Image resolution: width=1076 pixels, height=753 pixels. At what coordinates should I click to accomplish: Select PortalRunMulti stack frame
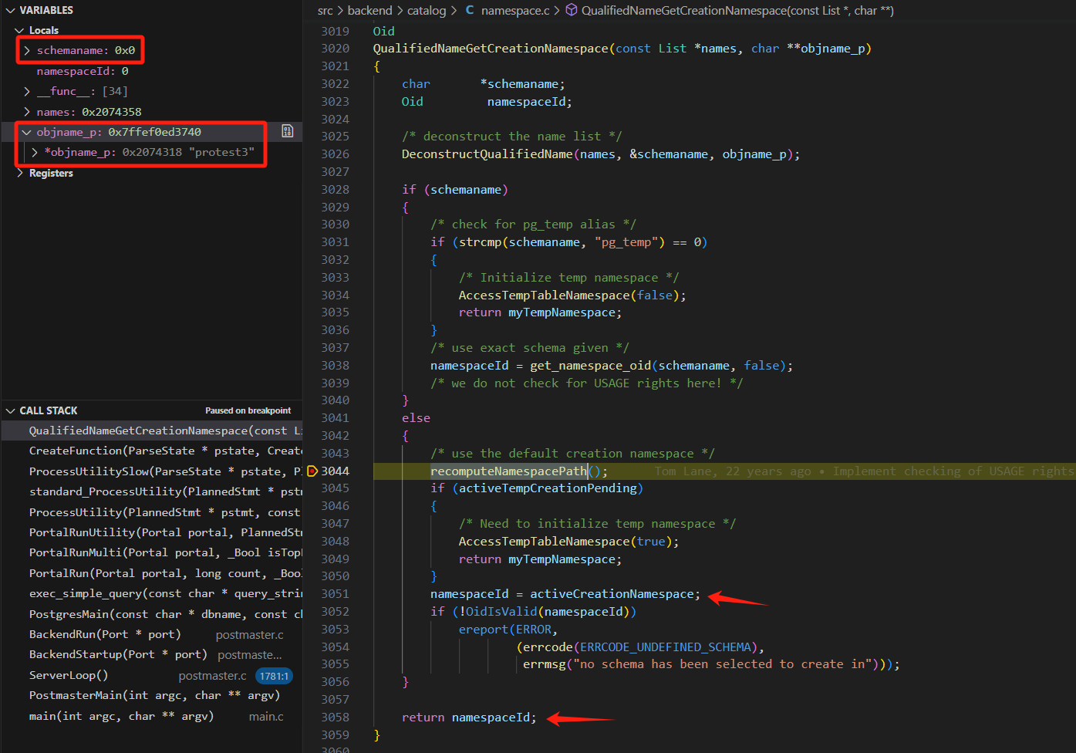point(151,552)
